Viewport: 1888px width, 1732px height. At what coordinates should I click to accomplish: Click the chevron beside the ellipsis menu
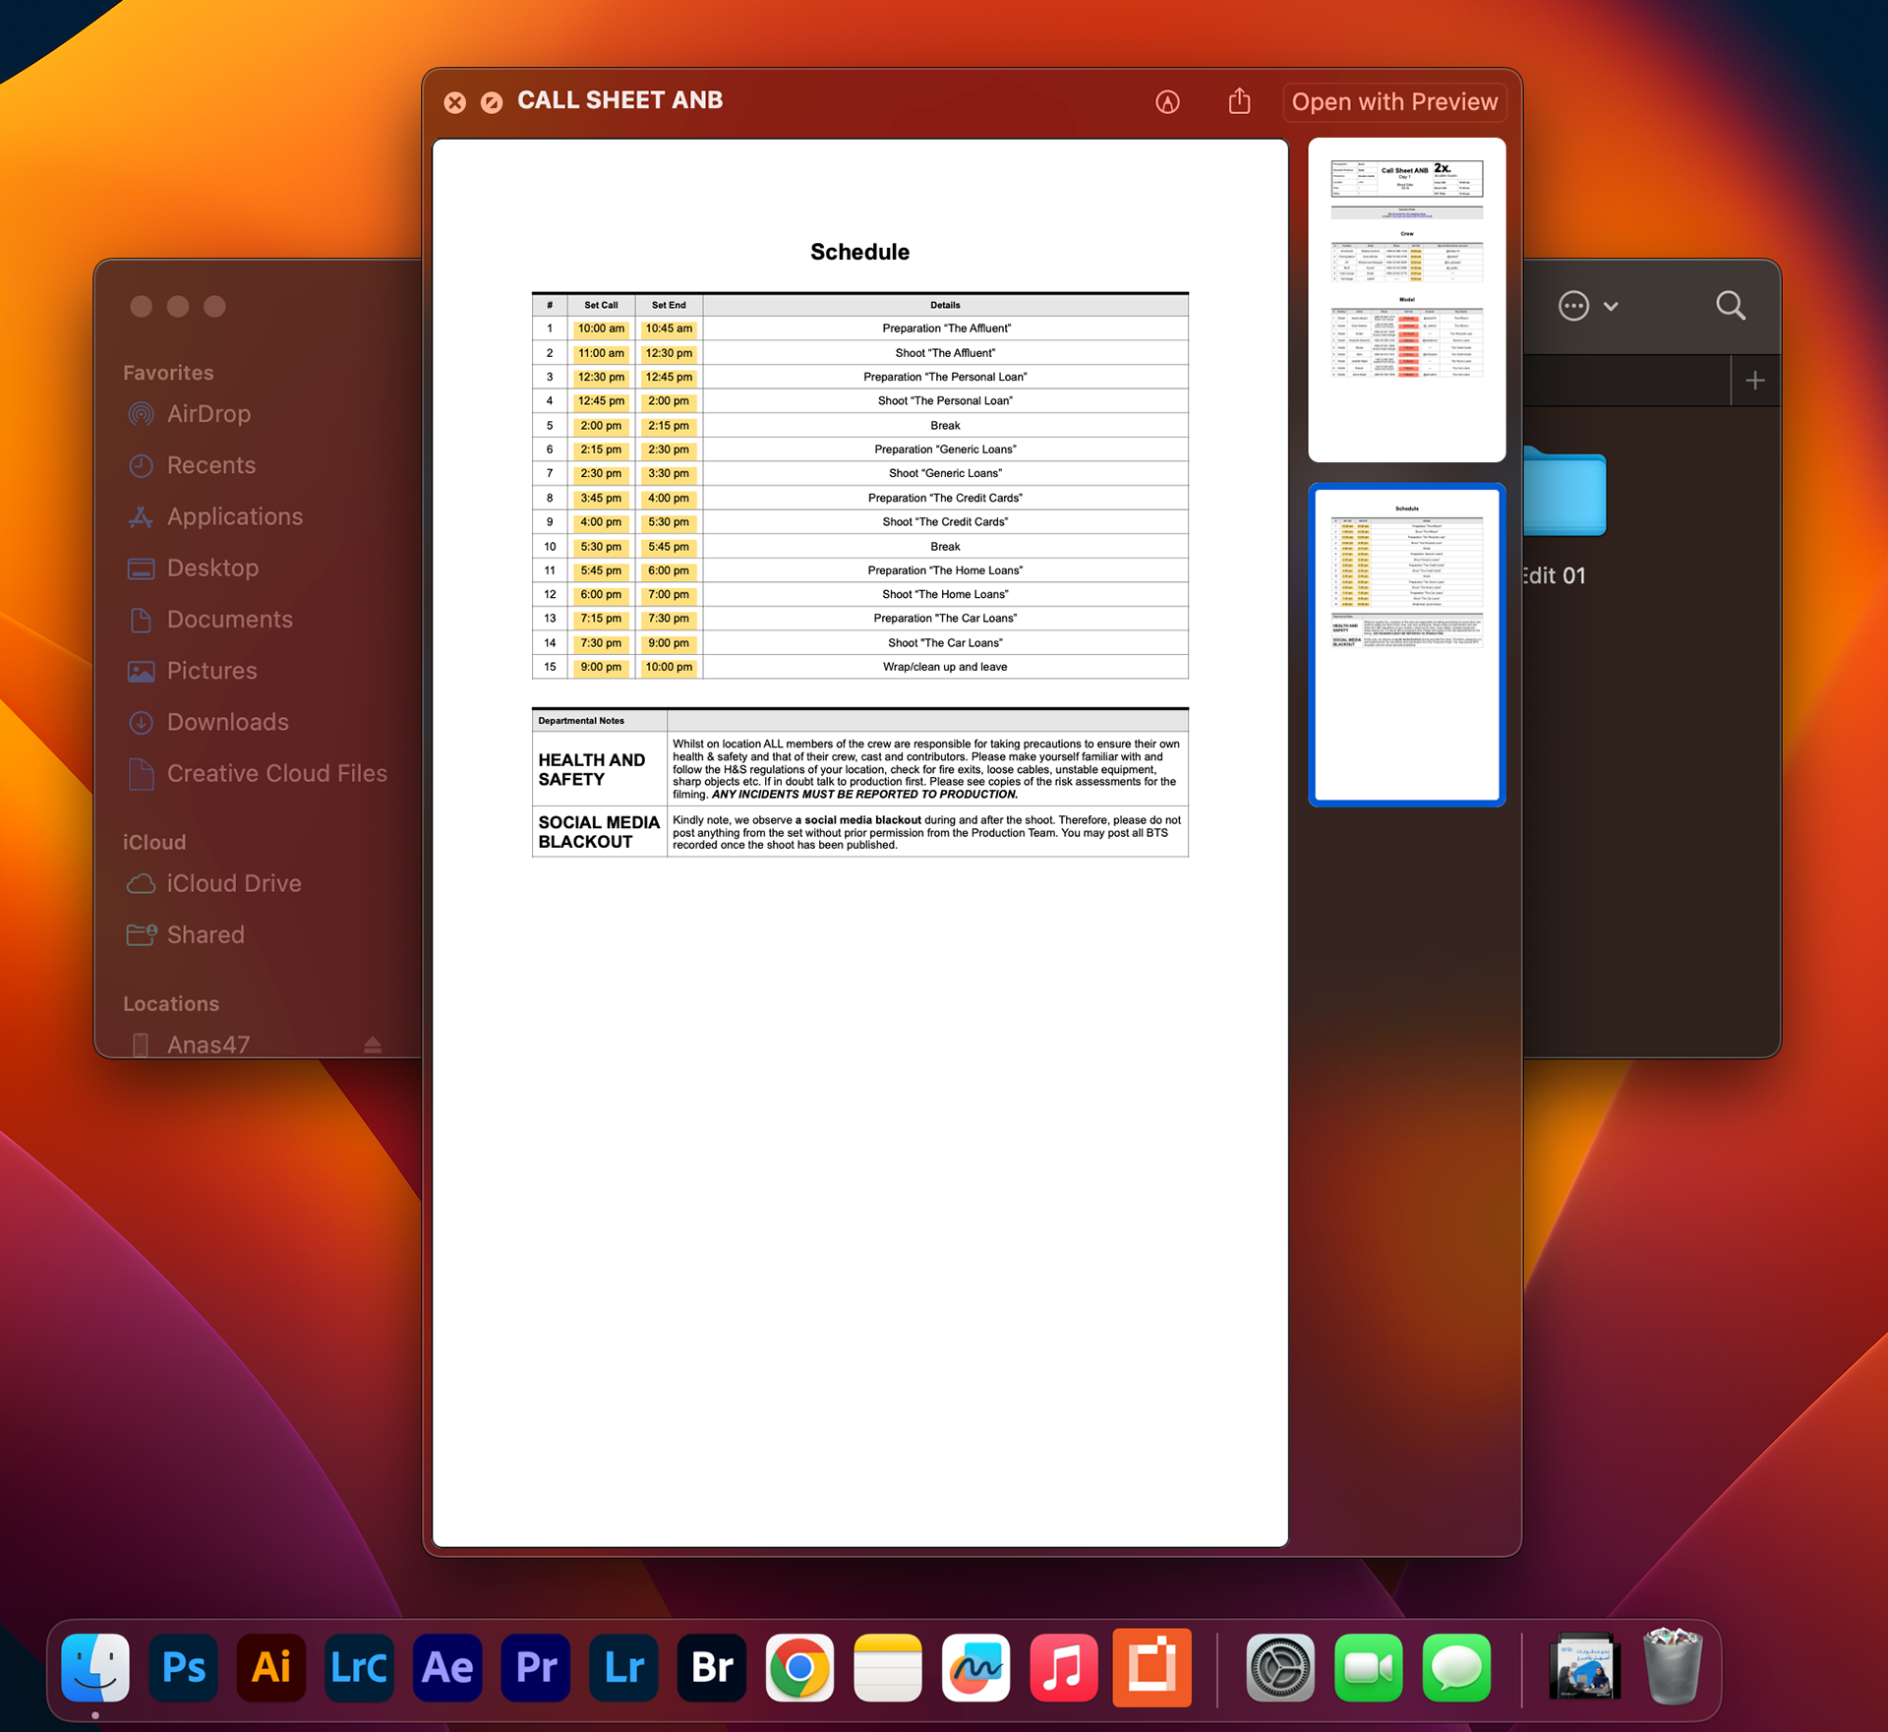(1611, 307)
